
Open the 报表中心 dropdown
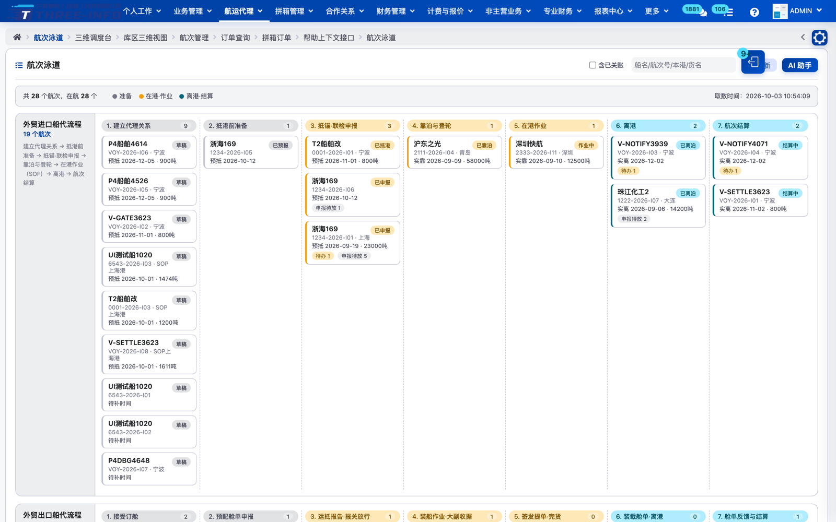(613, 11)
